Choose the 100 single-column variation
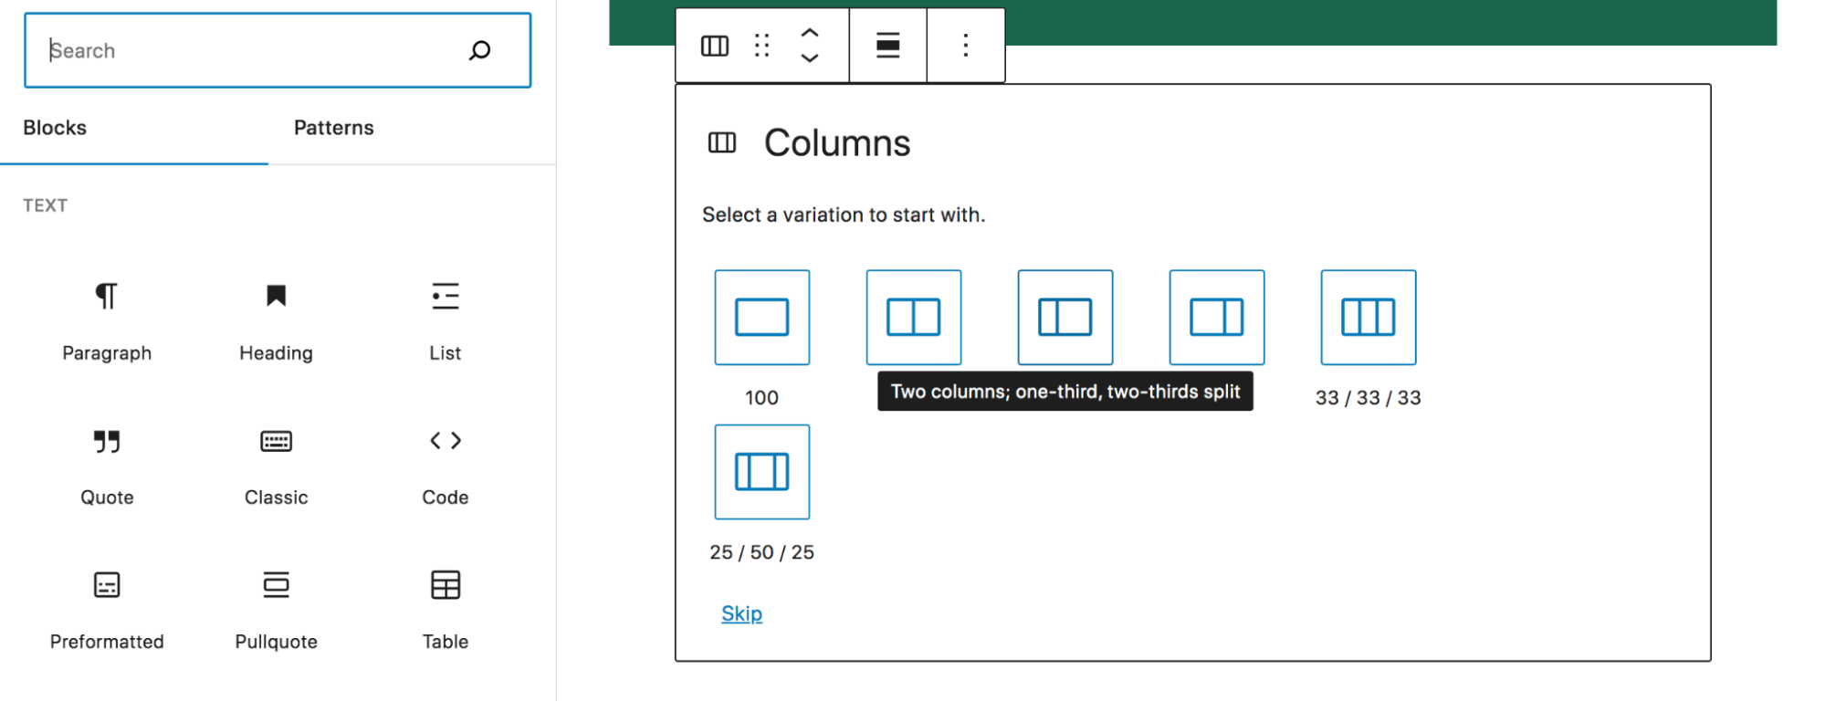The height and width of the screenshot is (702, 1825). pos(761,318)
